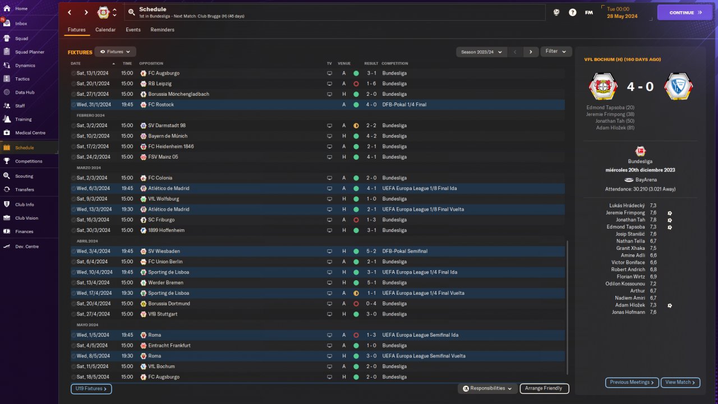Switch to the Events tab
The image size is (718, 404).
[x=133, y=30]
